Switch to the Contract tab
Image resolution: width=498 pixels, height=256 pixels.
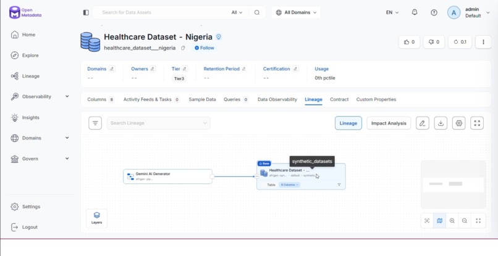pos(339,99)
